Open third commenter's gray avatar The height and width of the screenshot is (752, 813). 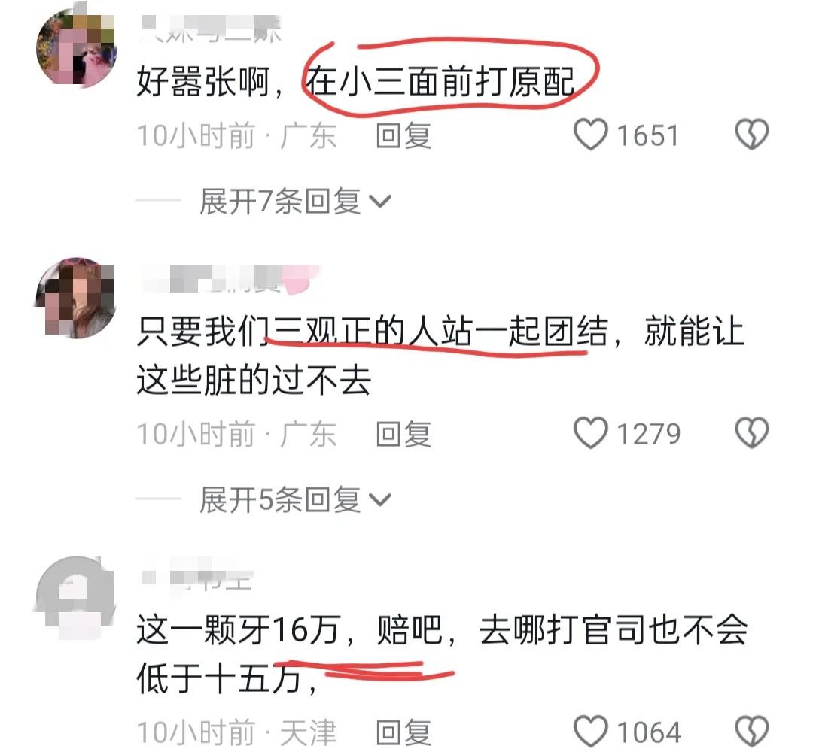click(x=76, y=596)
